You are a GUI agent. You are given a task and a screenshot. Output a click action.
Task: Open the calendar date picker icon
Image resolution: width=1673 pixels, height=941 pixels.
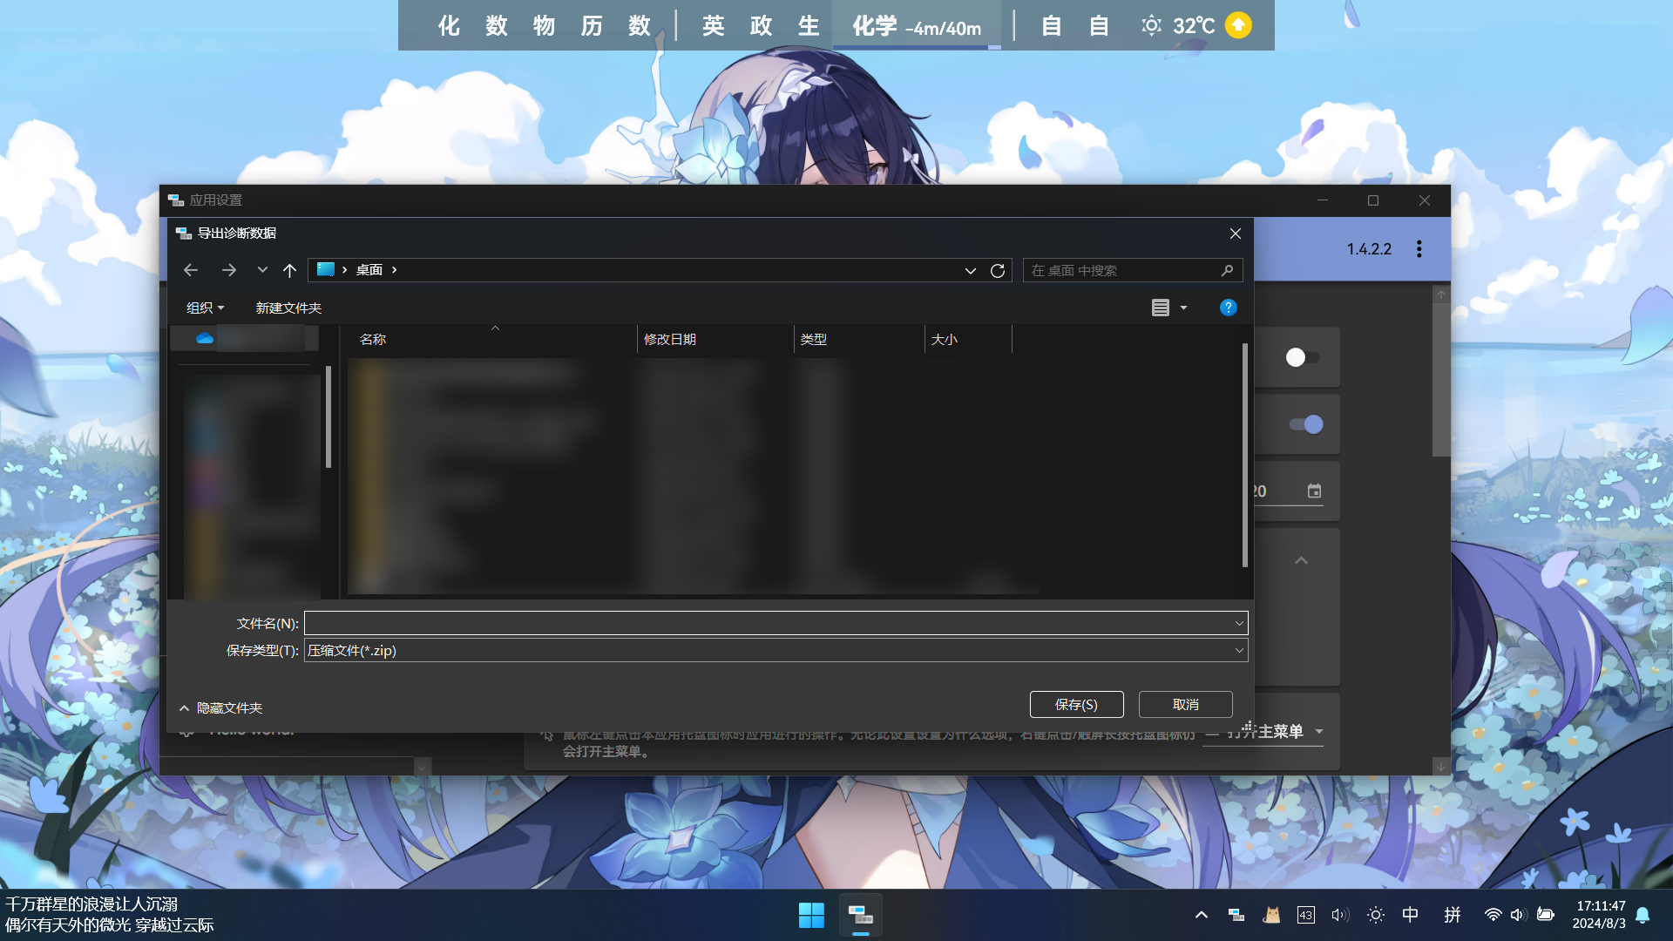click(x=1314, y=491)
